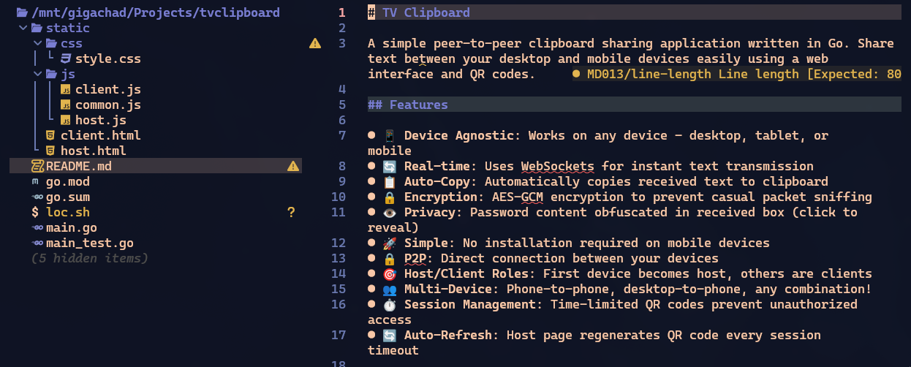Select main_test.go in the explorer
The width and height of the screenshot is (911, 367).
tap(89, 243)
